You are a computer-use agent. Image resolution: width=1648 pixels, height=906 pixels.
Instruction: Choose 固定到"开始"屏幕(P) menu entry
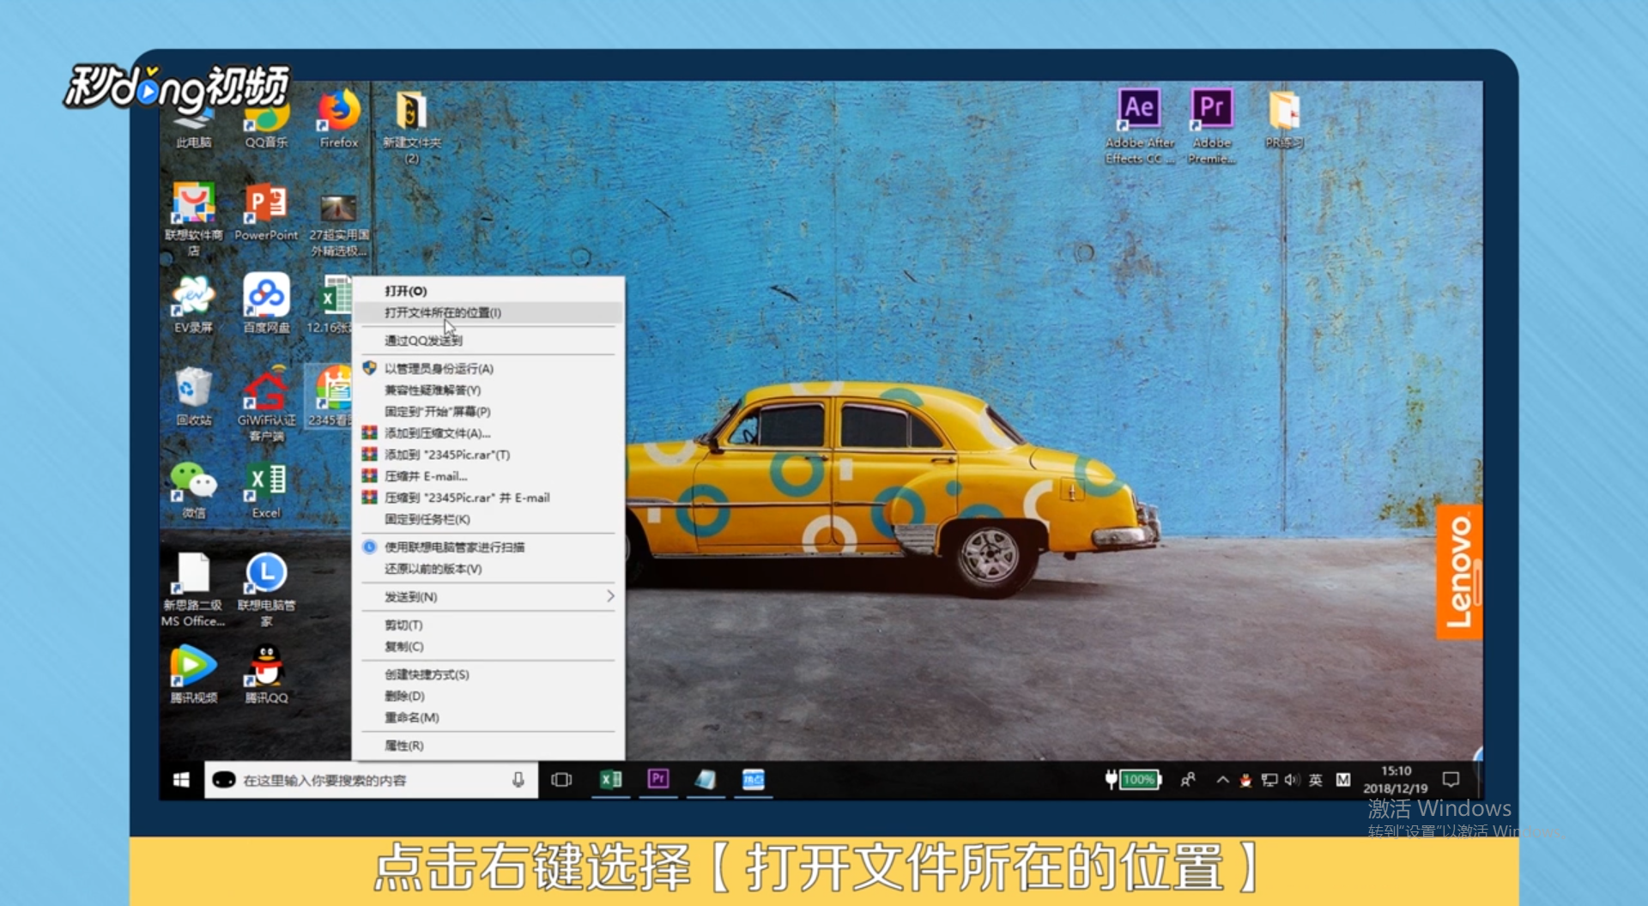[x=488, y=412]
